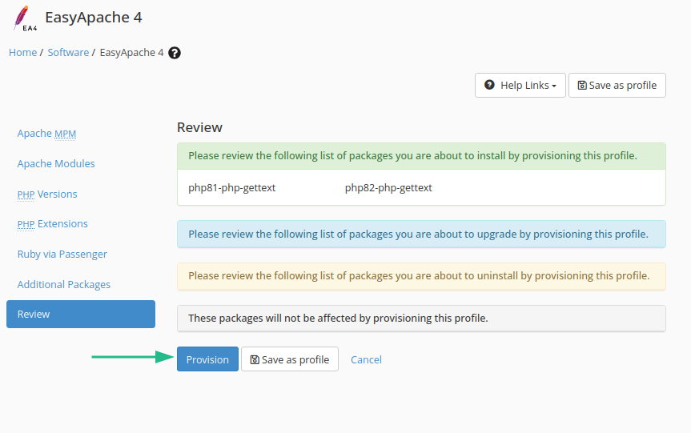Open the Software breadcrumb link
Viewport: 691px width, 433px height.
(68, 53)
